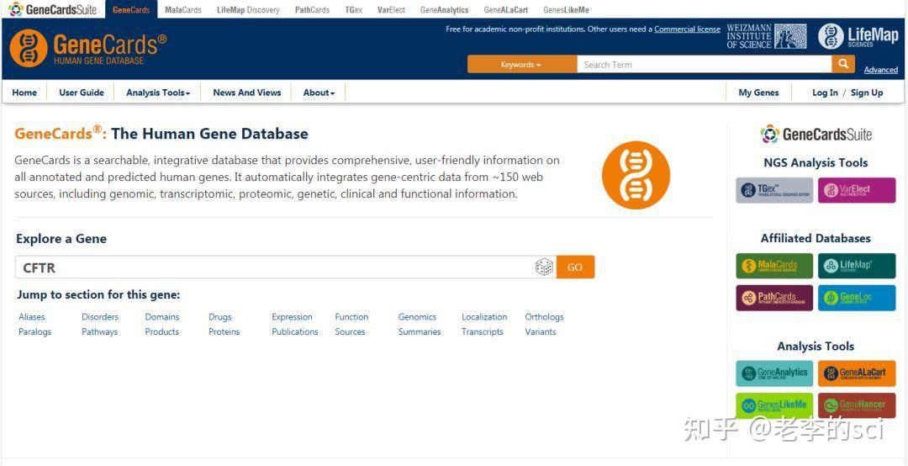
Task: Open the LifeMap Discovery database badge
Action: [x=857, y=266]
